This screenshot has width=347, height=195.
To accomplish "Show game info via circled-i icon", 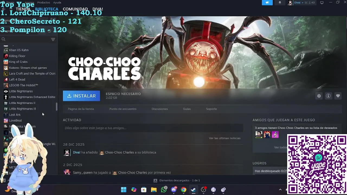I will [x=328, y=96].
